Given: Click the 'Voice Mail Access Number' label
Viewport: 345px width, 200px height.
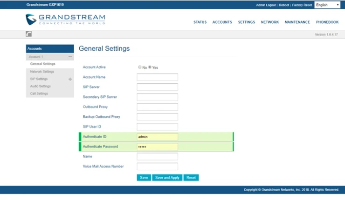Looking at the screenshot, I should tap(103, 167).
